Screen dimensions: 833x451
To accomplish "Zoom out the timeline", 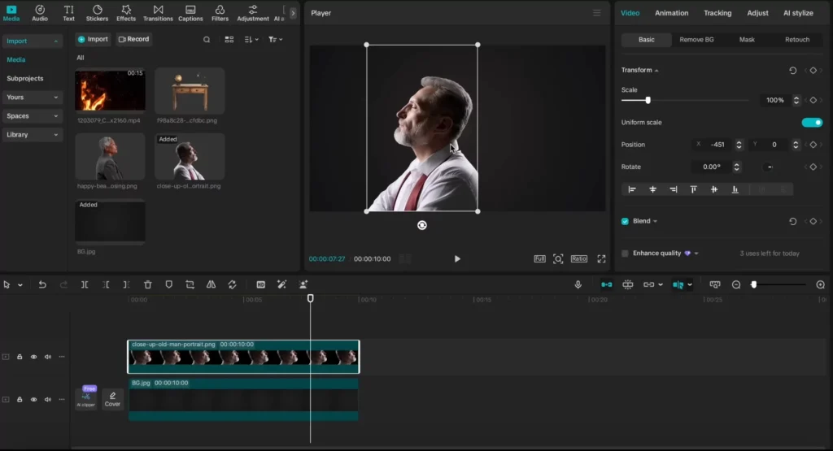I will pyautogui.click(x=735, y=285).
